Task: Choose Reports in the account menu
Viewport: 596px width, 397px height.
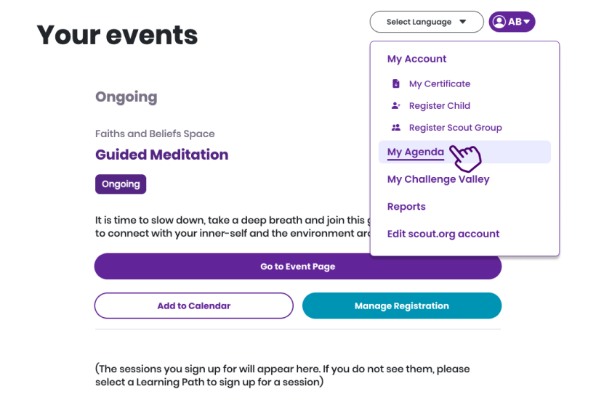Action: point(406,207)
